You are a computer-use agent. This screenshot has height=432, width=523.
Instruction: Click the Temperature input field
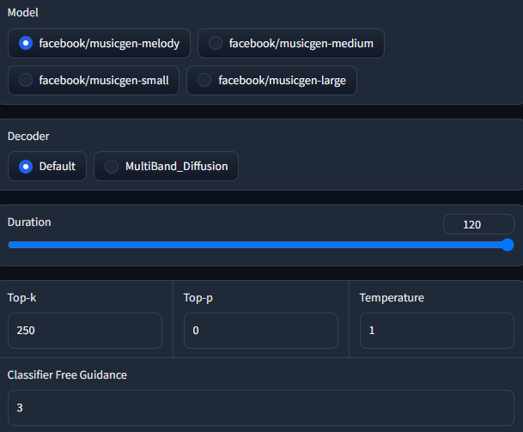click(x=437, y=331)
